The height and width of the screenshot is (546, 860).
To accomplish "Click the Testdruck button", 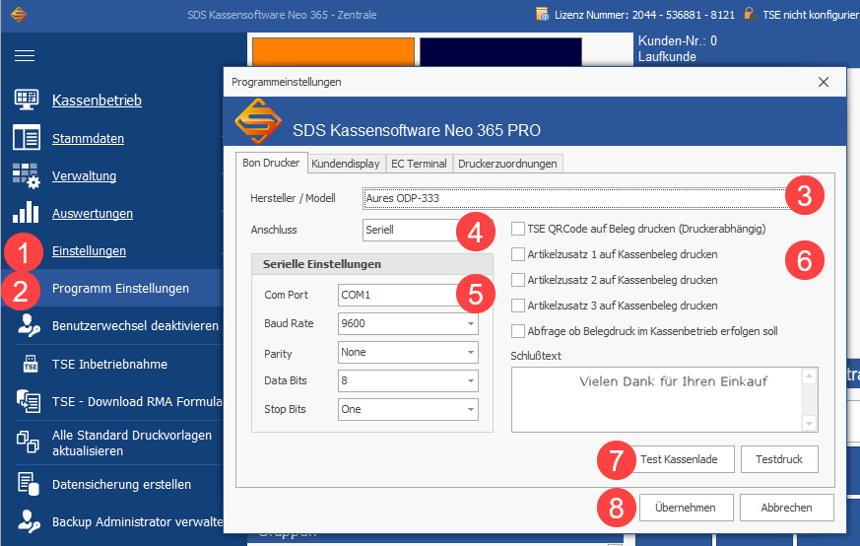I will click(779, 459).
